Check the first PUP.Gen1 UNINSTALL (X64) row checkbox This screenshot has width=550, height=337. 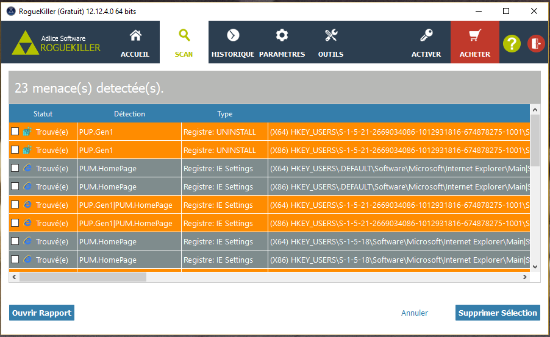15,132
